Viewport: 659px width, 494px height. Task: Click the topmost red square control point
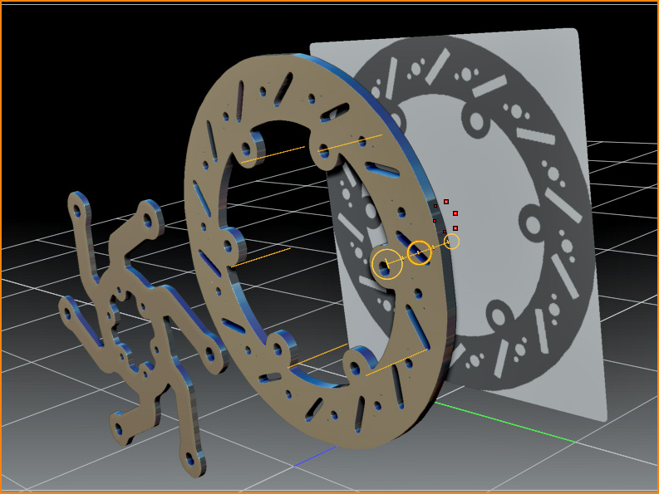446,202
